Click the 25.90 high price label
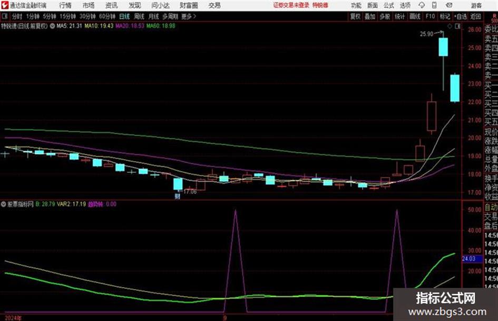 [x=426, y=34]
